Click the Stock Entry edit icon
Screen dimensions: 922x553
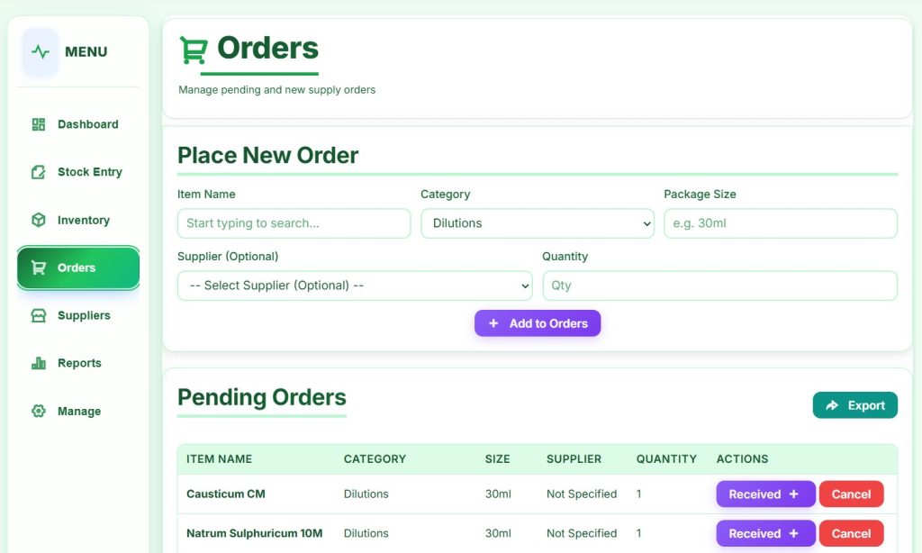pos(38,172)
